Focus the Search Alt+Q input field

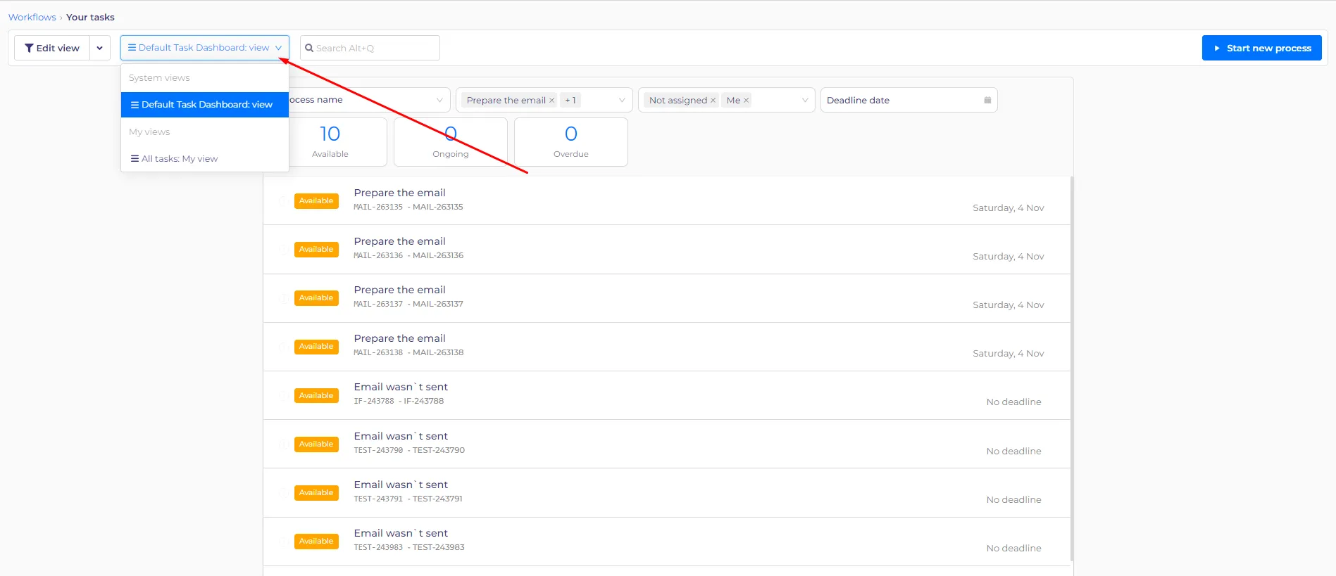pyautogui.click(x=370, y=48)
